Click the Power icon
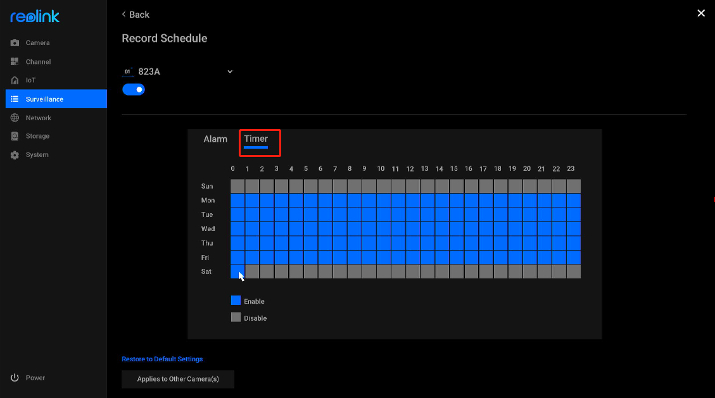Image resolution: width=715 pixels, height=398 pixels. click(x=15, y=378)
